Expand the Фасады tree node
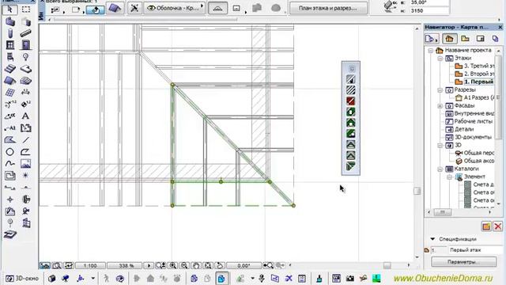This screenshot has width=506, height=285. coord(440,106)
